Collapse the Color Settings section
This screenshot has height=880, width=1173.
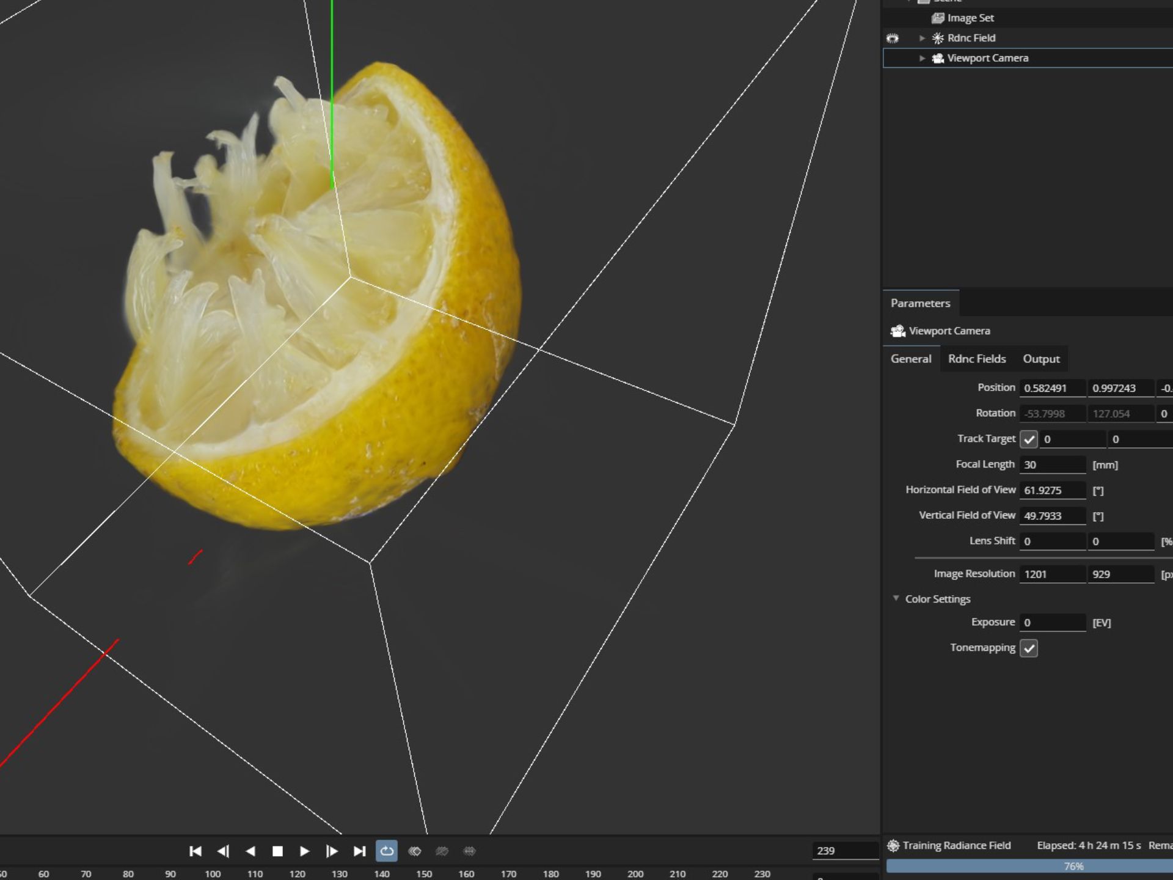[896, 598]
